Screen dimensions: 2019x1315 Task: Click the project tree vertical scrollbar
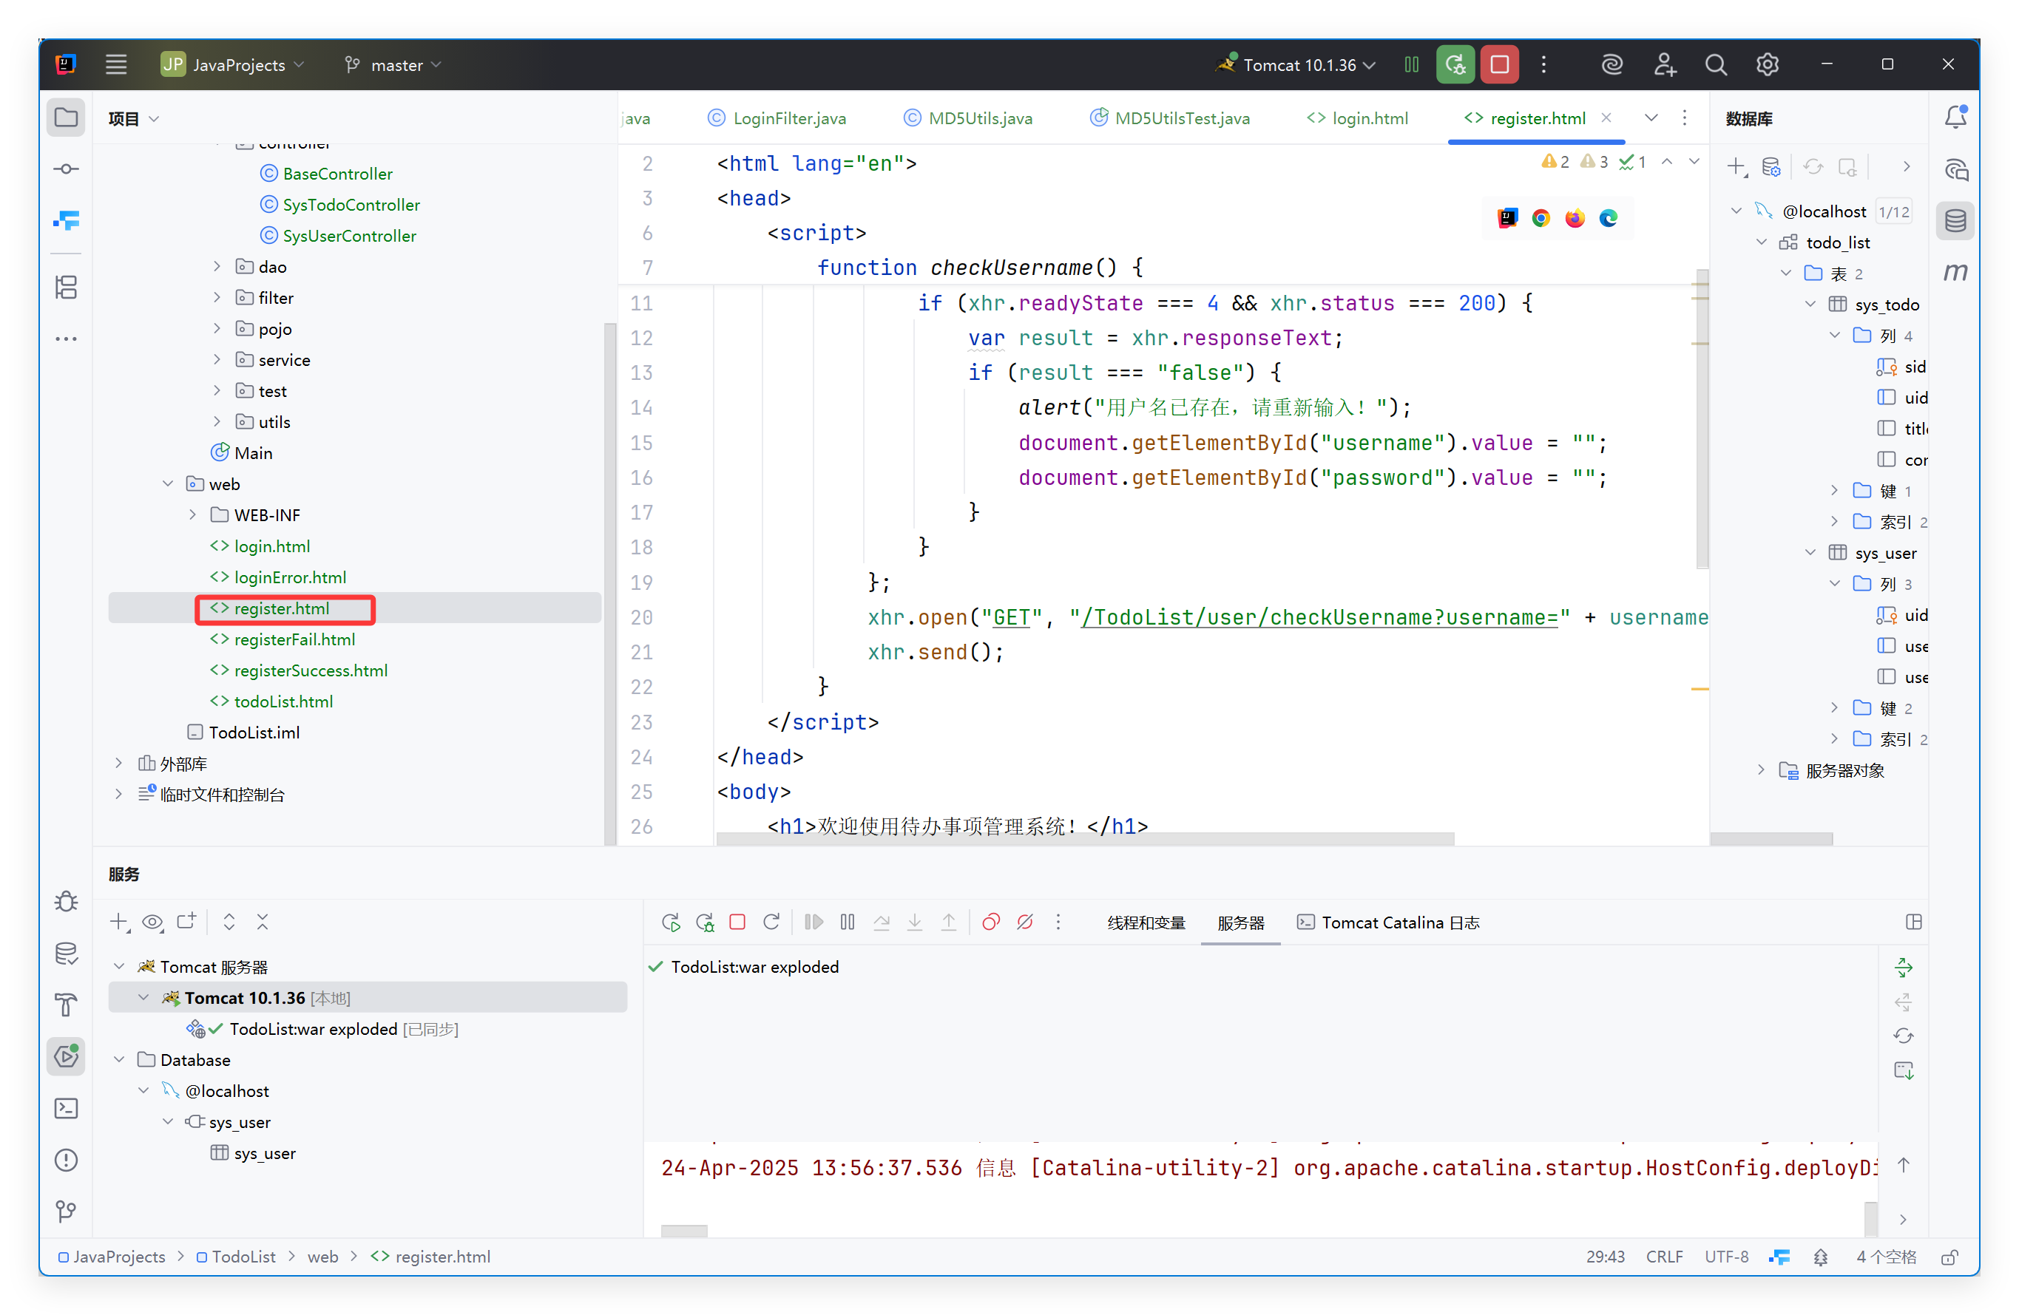tap(609, 583)
